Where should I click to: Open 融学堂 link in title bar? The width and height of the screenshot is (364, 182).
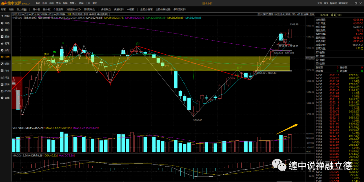[x=333, y=3]
